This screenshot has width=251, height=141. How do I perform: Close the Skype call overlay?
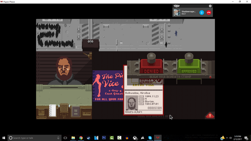pyautogui.click(x=210, y=6)
